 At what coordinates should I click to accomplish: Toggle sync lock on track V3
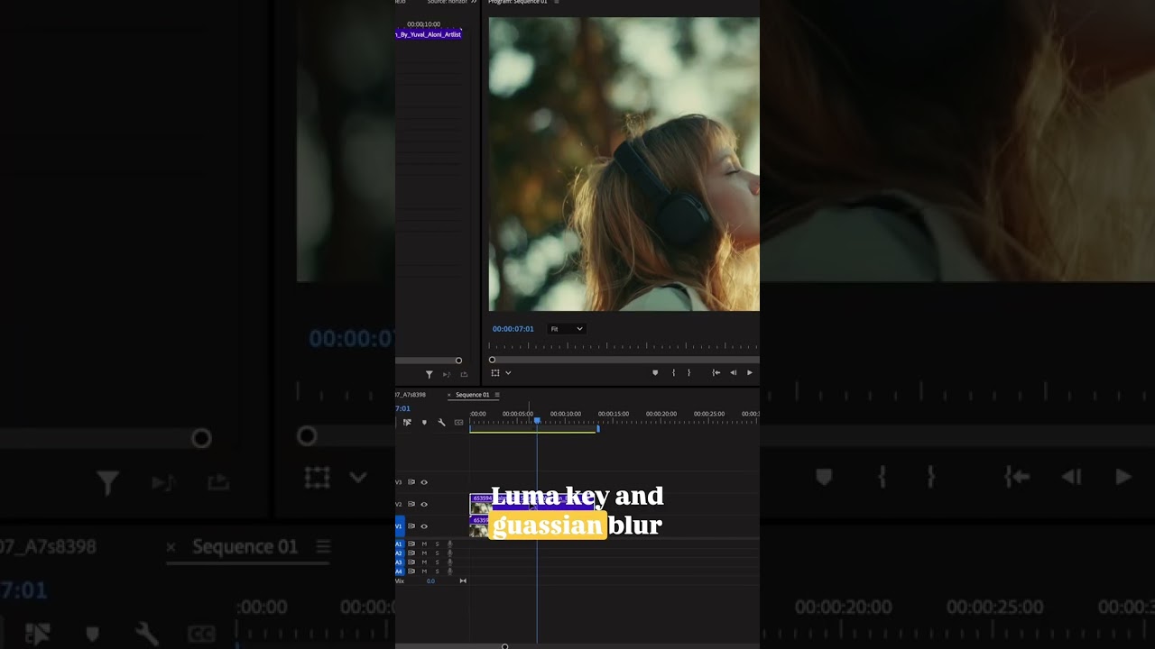pyautogui.click(x=411, y=482)
